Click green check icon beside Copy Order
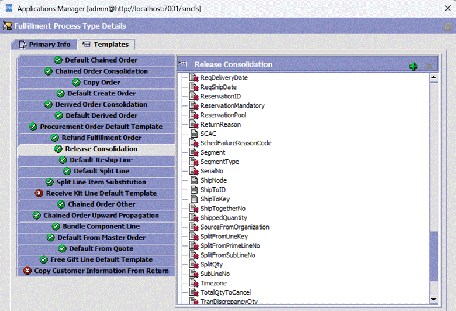The height and width of the screenshot is (311, 456). point(77,83)
